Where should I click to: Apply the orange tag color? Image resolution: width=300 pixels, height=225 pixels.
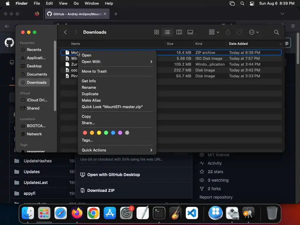[92, 133]
